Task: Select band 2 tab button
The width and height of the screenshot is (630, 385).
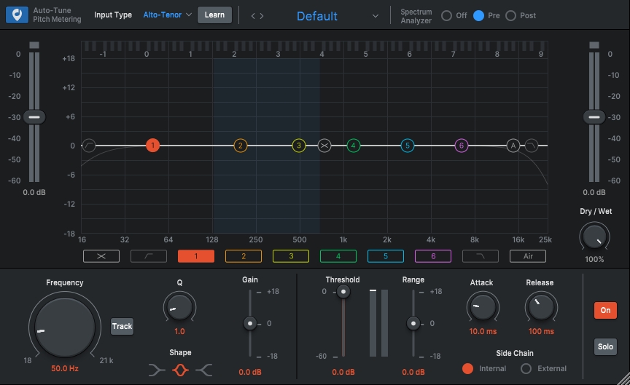Action: [244, 256]
